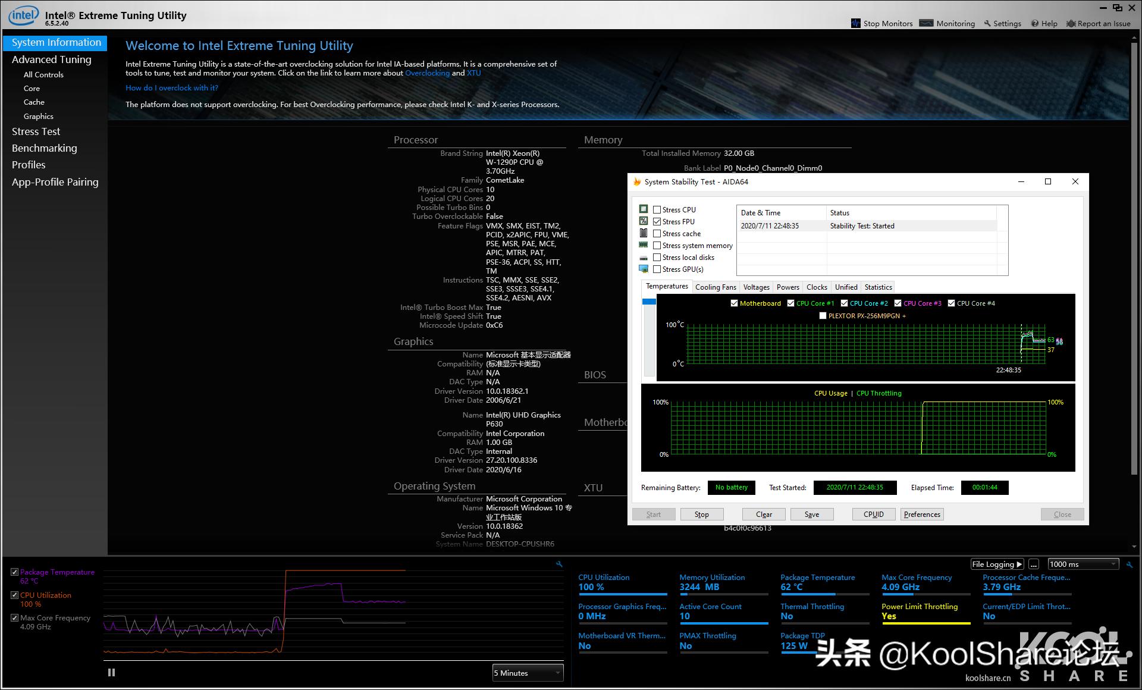Open the Stress Test section
This screenshot has width=1142, height=690.
point(36,131)
